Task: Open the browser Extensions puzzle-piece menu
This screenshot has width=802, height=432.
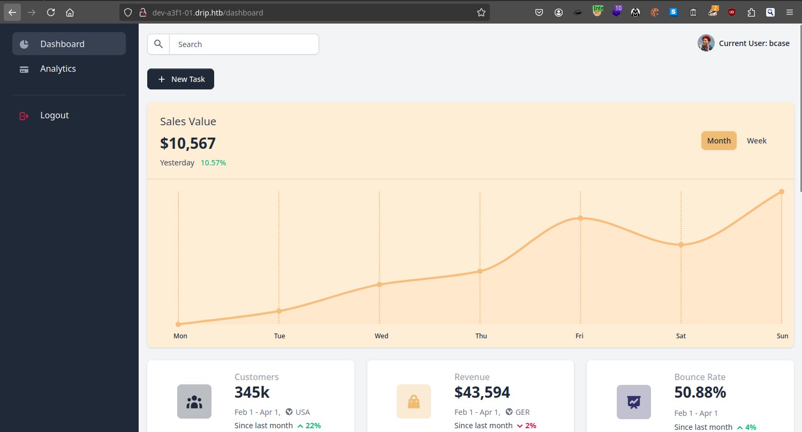Action: (751, 12)
